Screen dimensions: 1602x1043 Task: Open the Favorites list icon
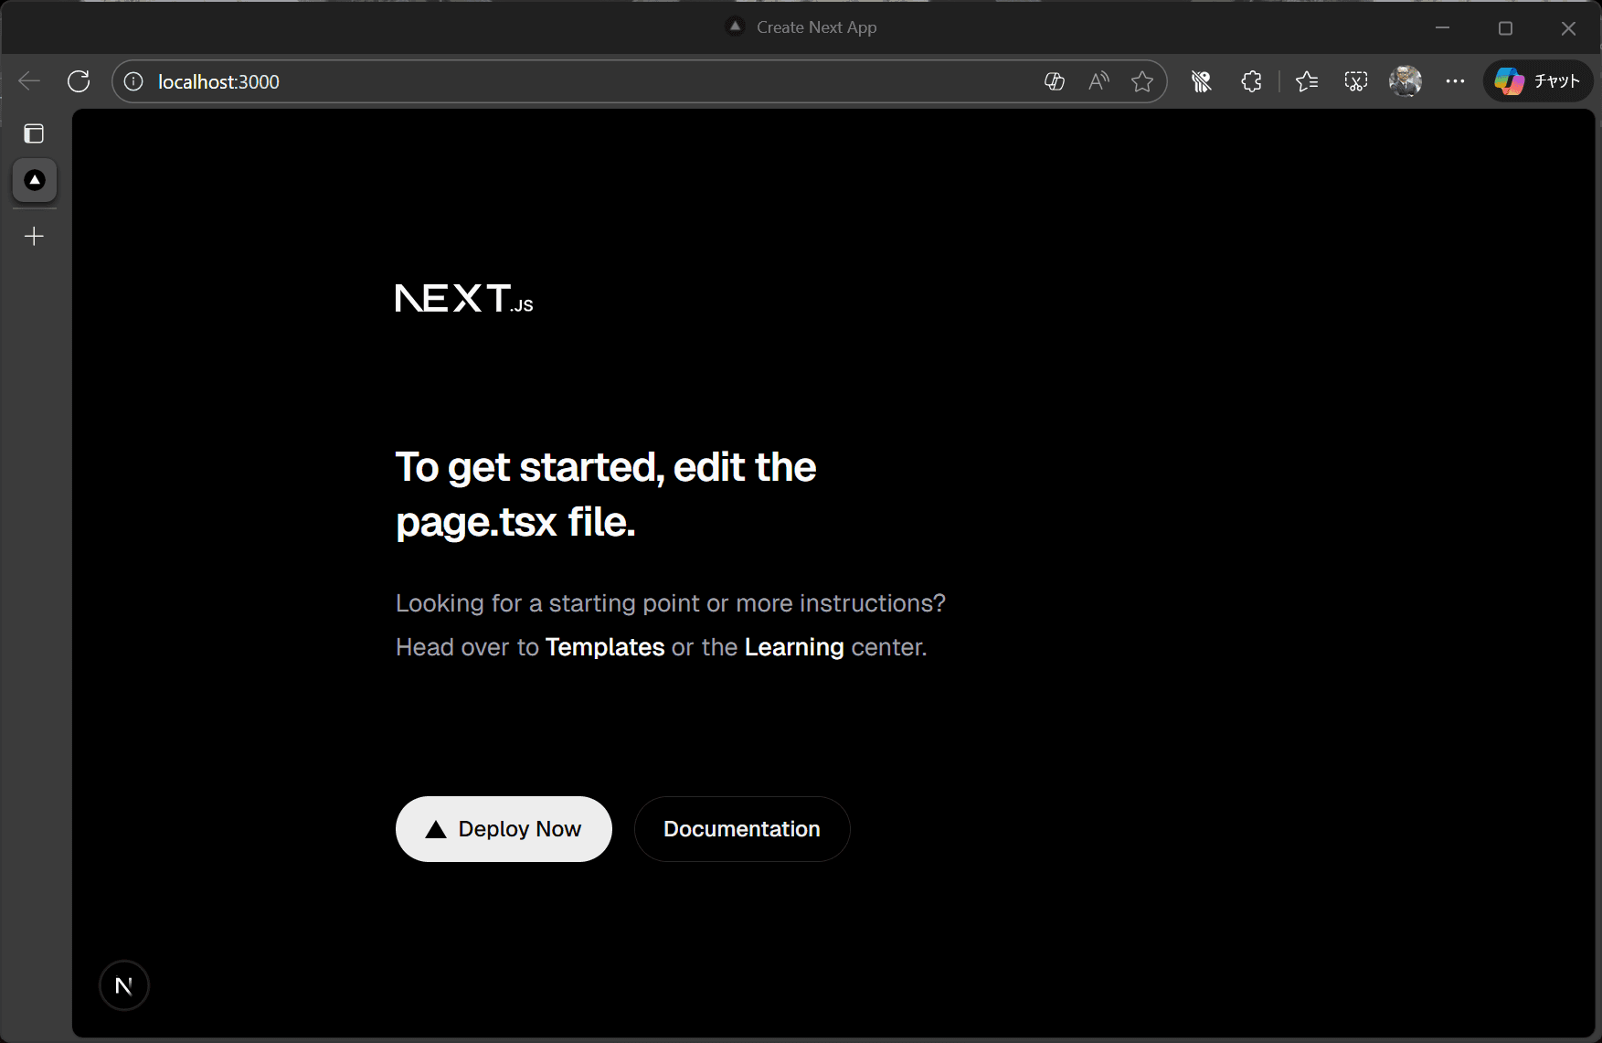[x=1306, y=81]
